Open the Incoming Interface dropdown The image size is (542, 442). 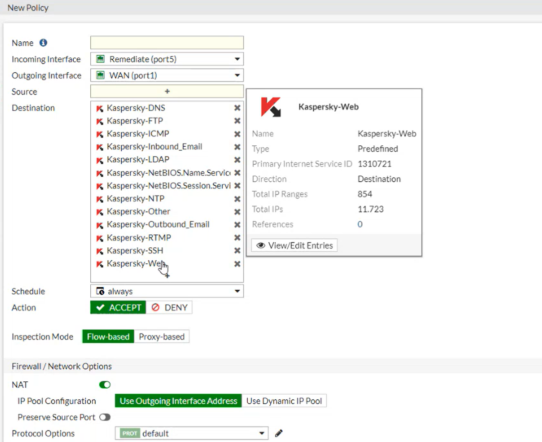click(x=237, y=59)
